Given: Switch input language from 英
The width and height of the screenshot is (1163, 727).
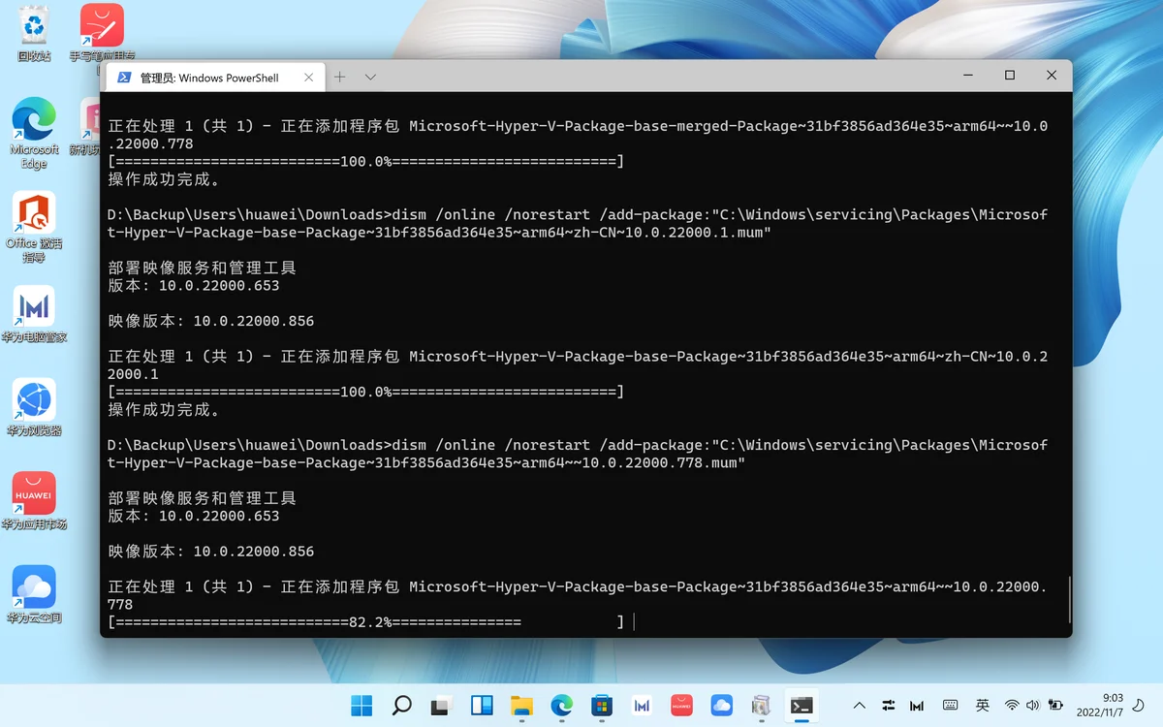Looking at the screenshot, I should click(x=983, y=706).
